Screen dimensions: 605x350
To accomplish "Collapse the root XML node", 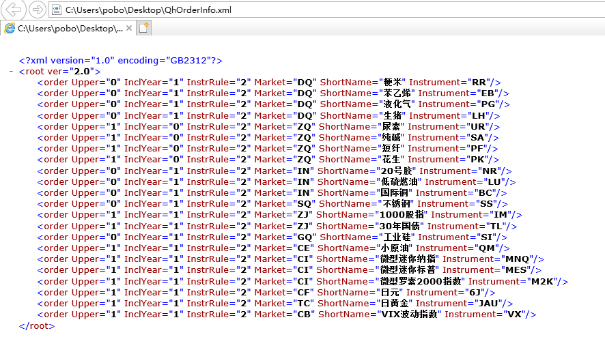I will 12,72.
